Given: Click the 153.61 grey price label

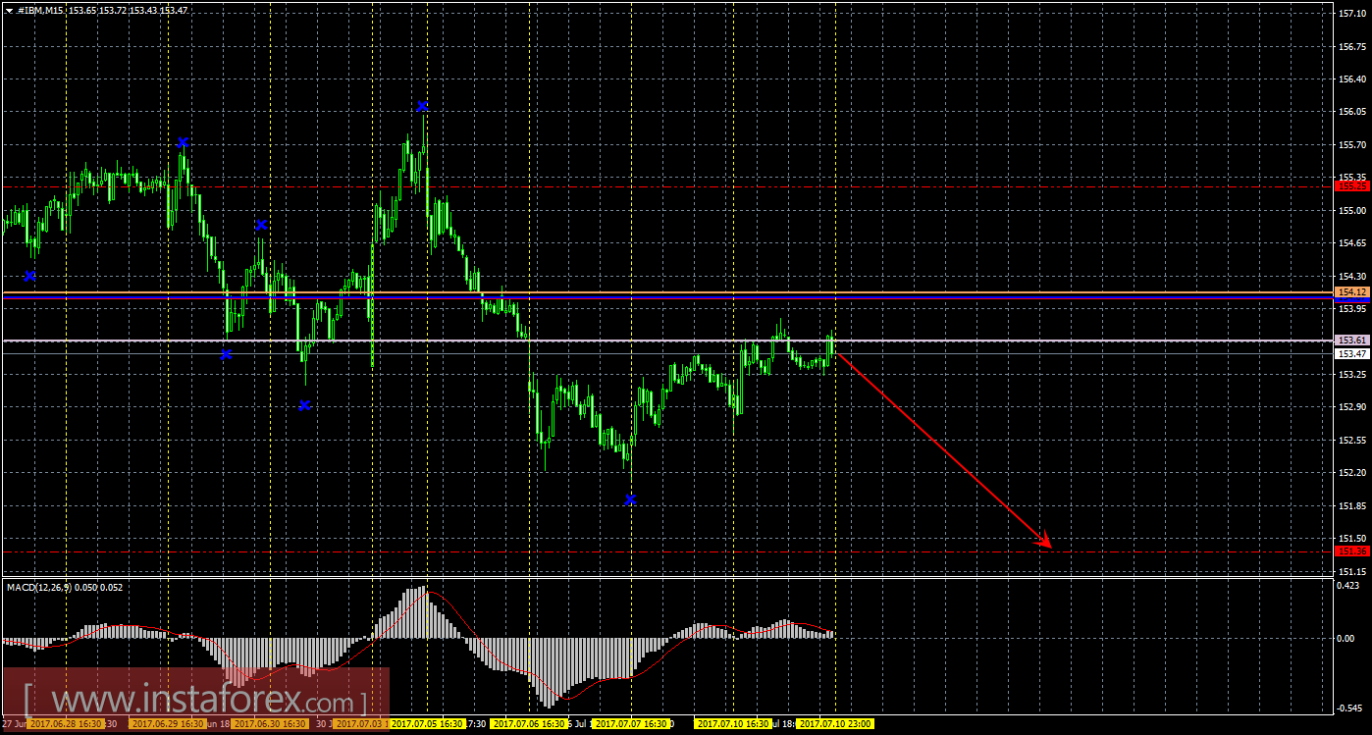Looking at the screenshot, I should click(x=1352, y=340).
